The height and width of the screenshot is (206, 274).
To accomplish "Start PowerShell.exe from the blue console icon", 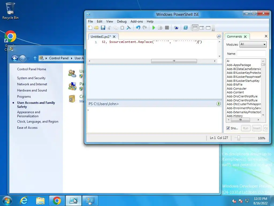I will pos(186,28).
